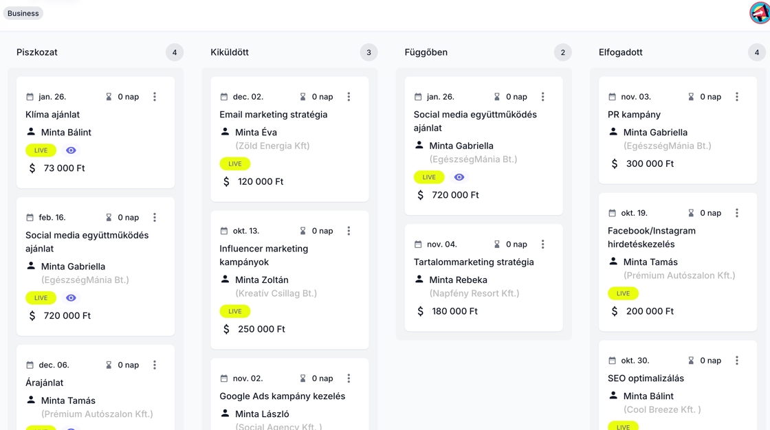770x430 pixels.
Task: Click calendar icon on Klíma ajánlat card
Action: (30, 97)
